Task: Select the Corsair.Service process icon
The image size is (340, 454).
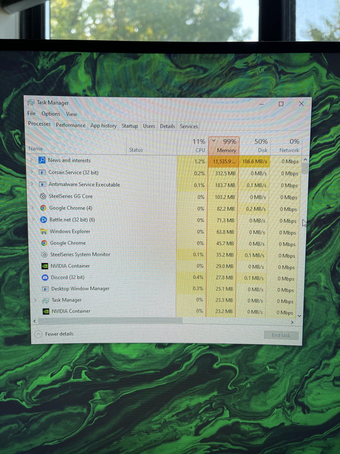Action: 42,172
